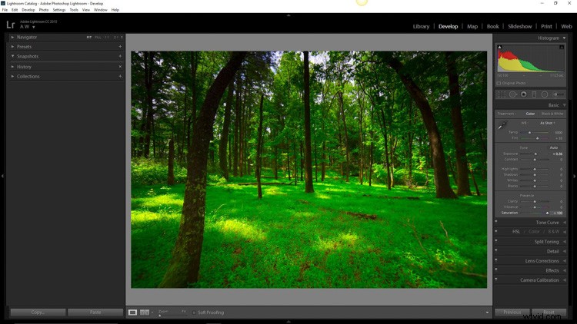Switch to the Library module
577x324 pixels.
(421, 26)
